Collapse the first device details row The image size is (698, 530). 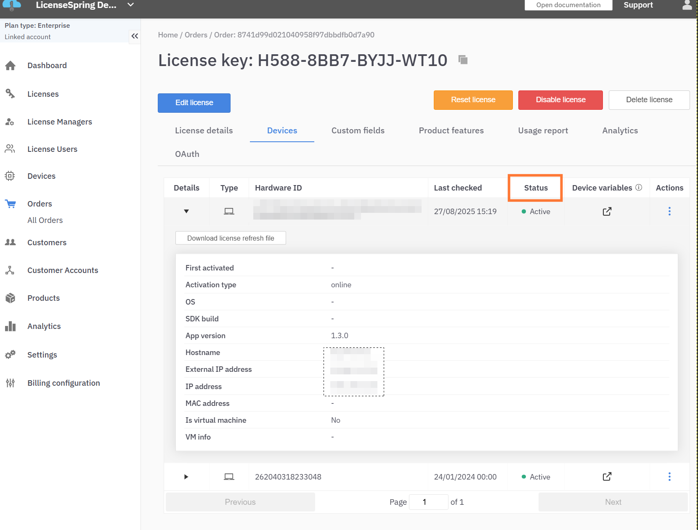(x=186, y=212)
